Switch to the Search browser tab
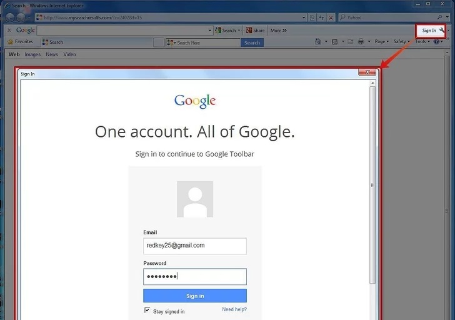 point(97,42)
